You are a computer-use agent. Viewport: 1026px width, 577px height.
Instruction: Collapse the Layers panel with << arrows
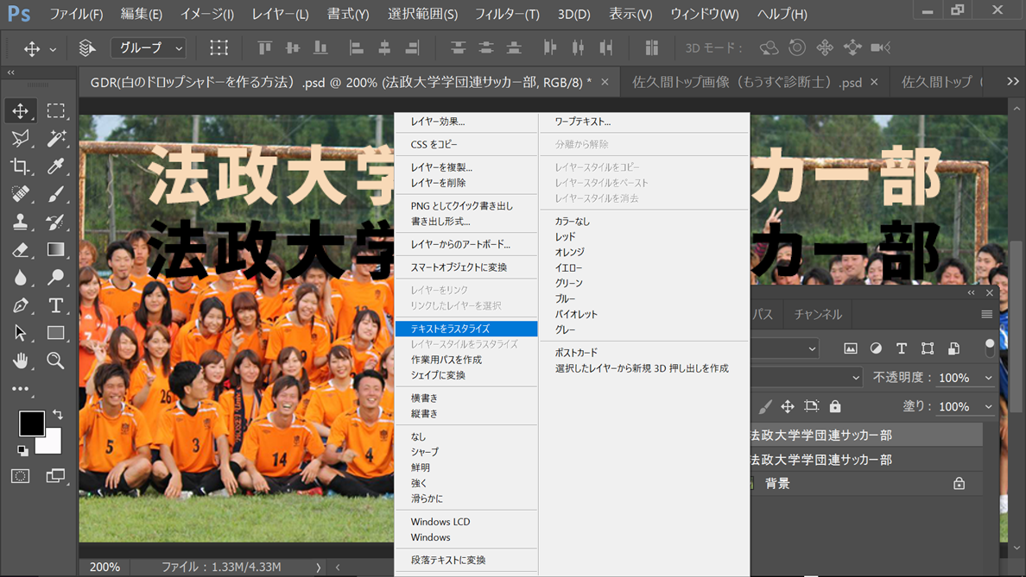click(x=971, y=292)
